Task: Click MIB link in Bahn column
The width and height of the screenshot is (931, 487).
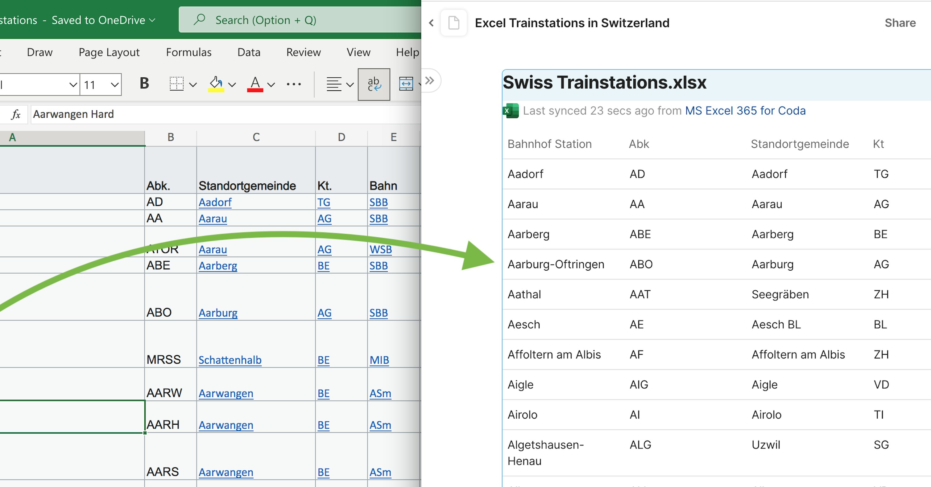Action: tap(379, 360)
